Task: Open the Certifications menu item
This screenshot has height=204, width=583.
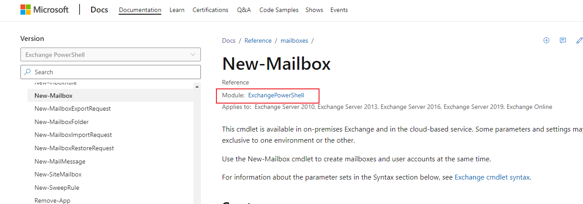Action: click(210, 10)
